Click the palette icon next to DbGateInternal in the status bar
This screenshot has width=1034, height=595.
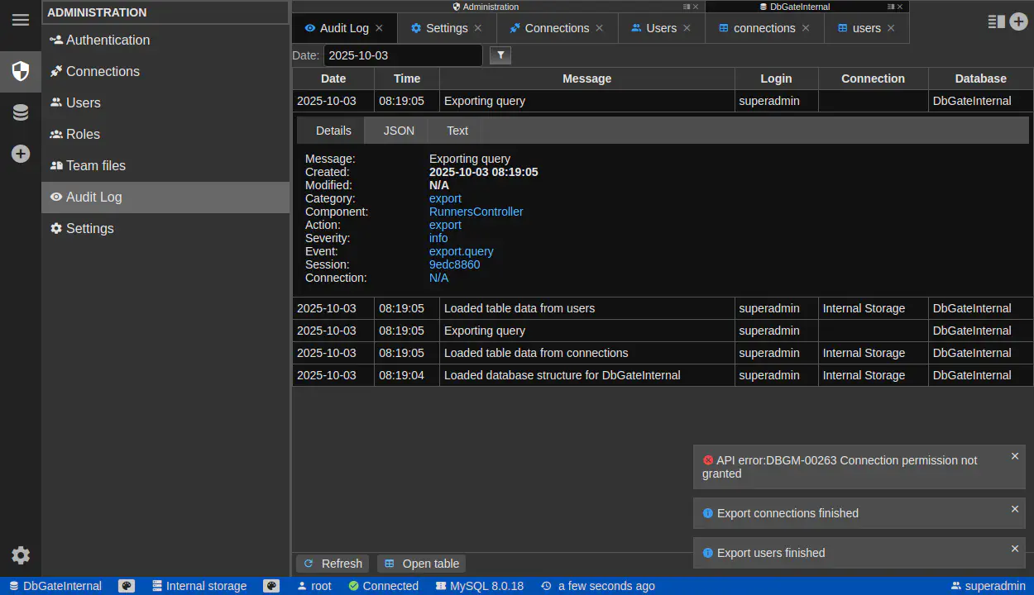pos(127,586)
